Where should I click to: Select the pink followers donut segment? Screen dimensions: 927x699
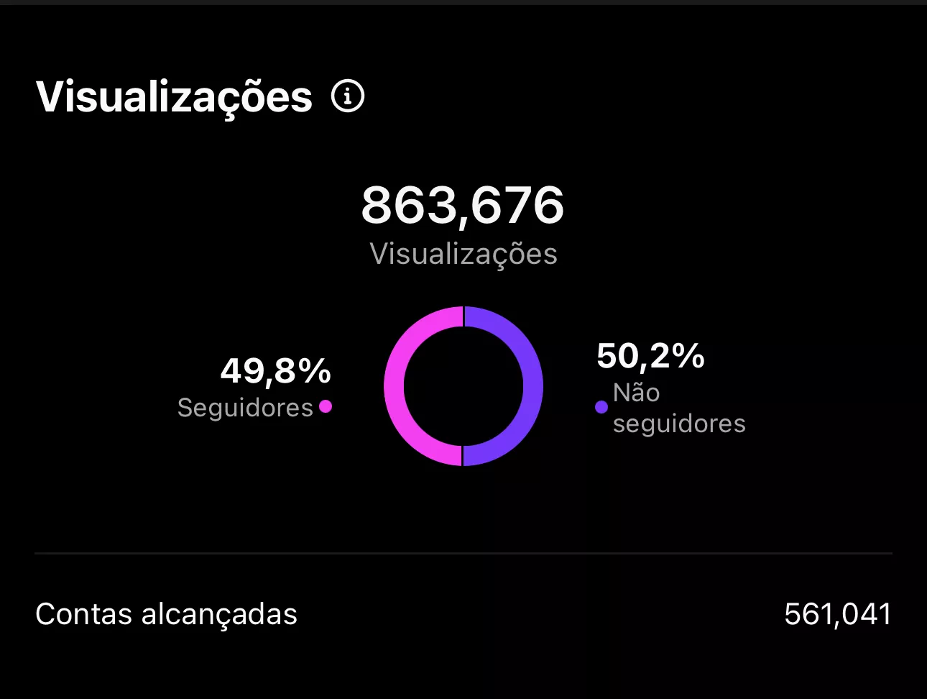395,386
